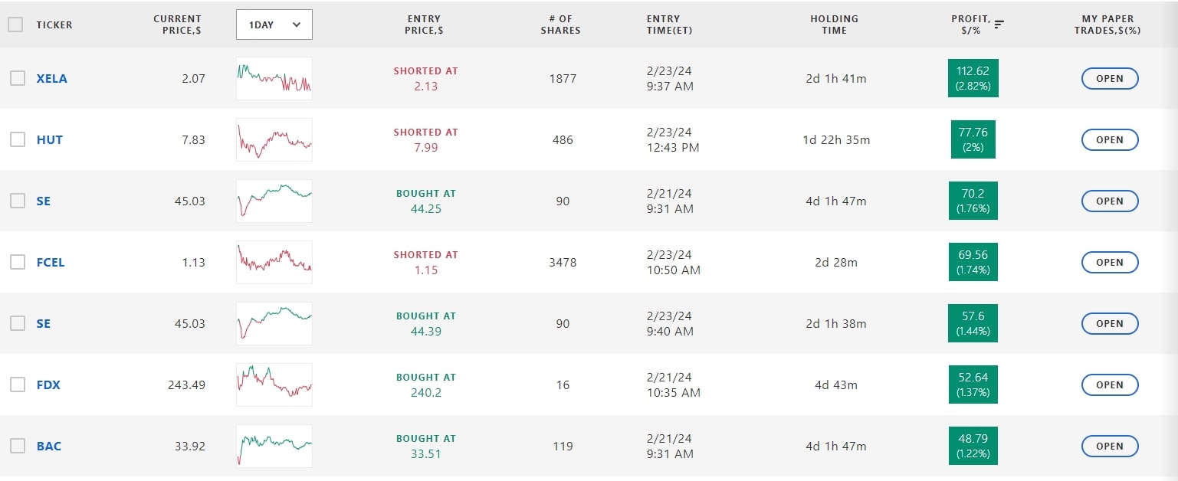The width and height of the screenshot is (1178, 481).
Task: Tick the select-all checkbox in the header
Action: pyautogui.click(x=15, y=25)
